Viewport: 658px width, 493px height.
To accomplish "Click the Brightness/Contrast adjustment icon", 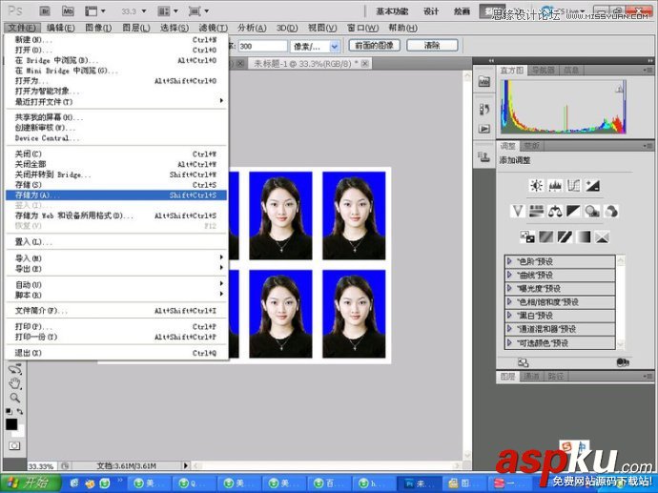I will coord(536,185).
